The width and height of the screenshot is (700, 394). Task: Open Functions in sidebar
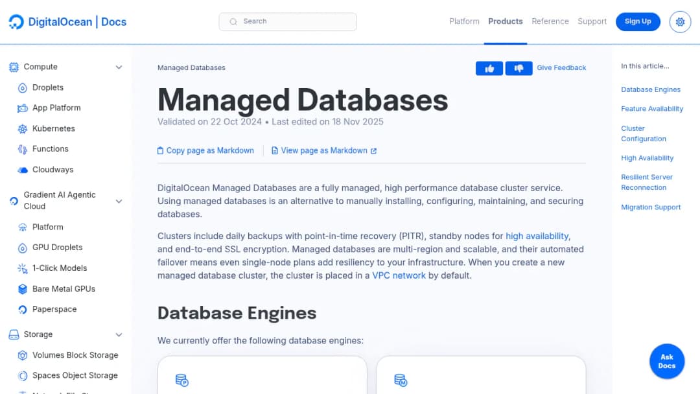tap(50, 149)
